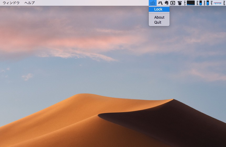Open the SSD disk usage monitor
Viewport: 226px width, 147px height.
point(206,3)
